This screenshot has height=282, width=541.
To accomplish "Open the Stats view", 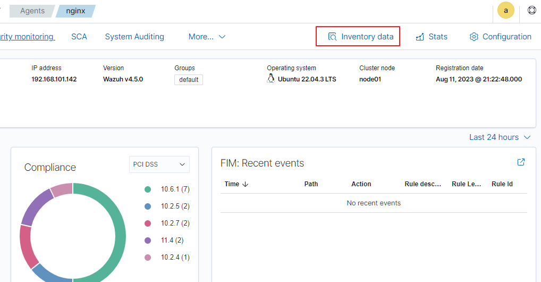I will point(432,37).
